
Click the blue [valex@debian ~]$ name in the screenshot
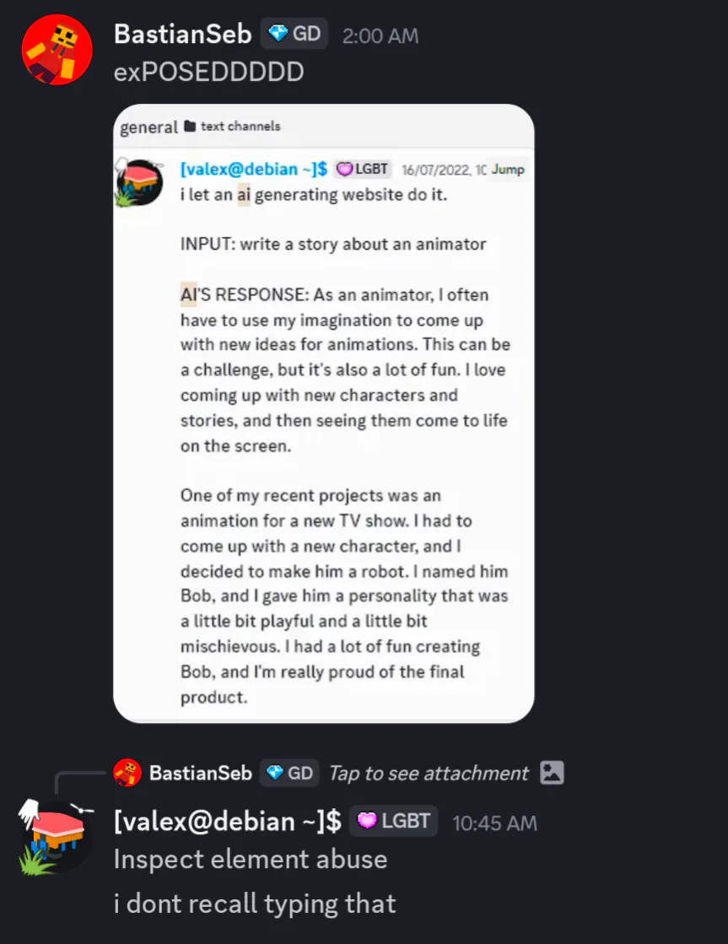[254, 169]
